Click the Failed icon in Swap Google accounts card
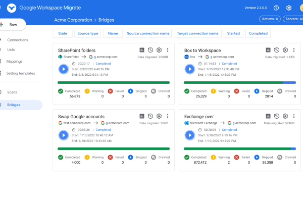Viewport: 303px width, 202px height. pos(110,158)
